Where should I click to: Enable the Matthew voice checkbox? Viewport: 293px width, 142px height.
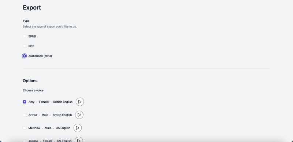click(24, 128)
